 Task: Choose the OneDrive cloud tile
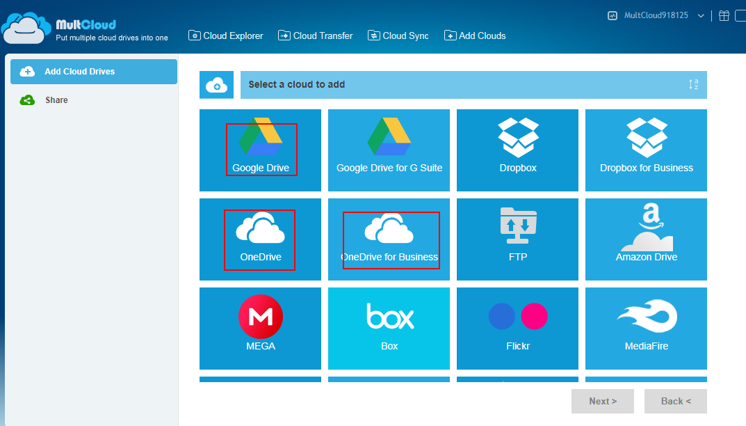click(260, 239)
